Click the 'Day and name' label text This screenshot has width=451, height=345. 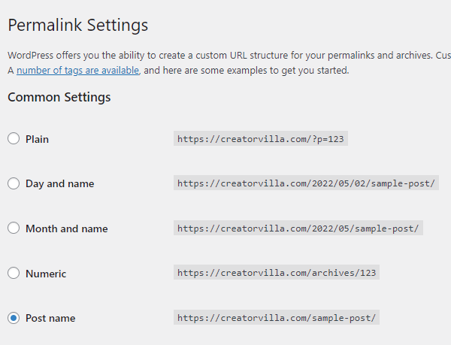[x=60, y=184]
